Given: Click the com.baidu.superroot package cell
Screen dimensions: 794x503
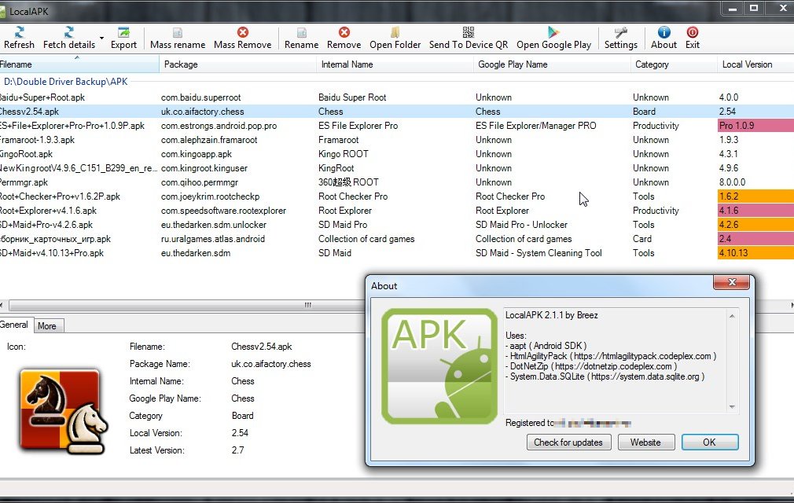Looking at the screenshot, I should point(201,97).
